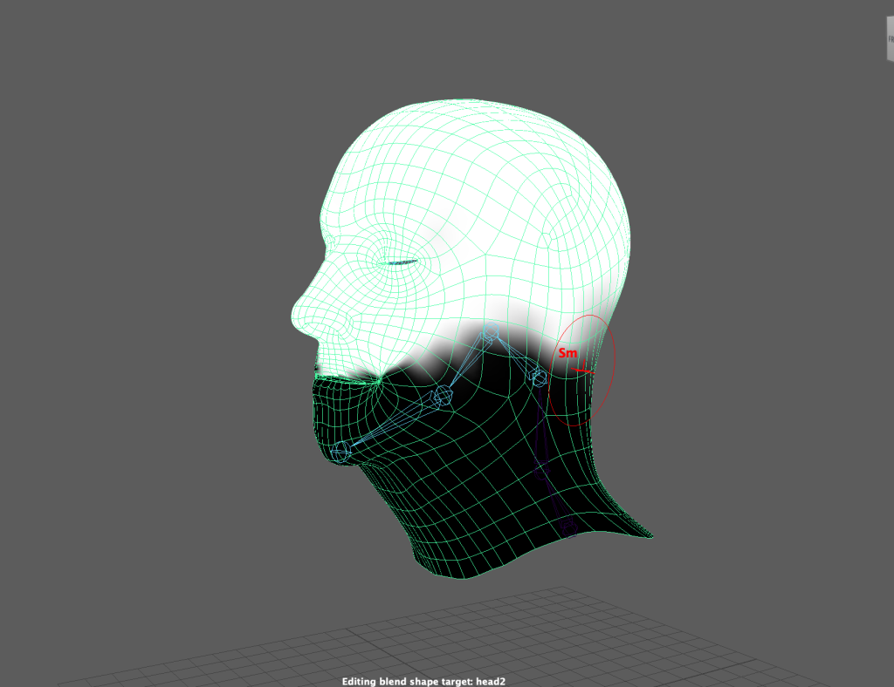The image size is (894, 687).
Task: Click the mouth corner where edges converge
Action: [x=378, y=378]
